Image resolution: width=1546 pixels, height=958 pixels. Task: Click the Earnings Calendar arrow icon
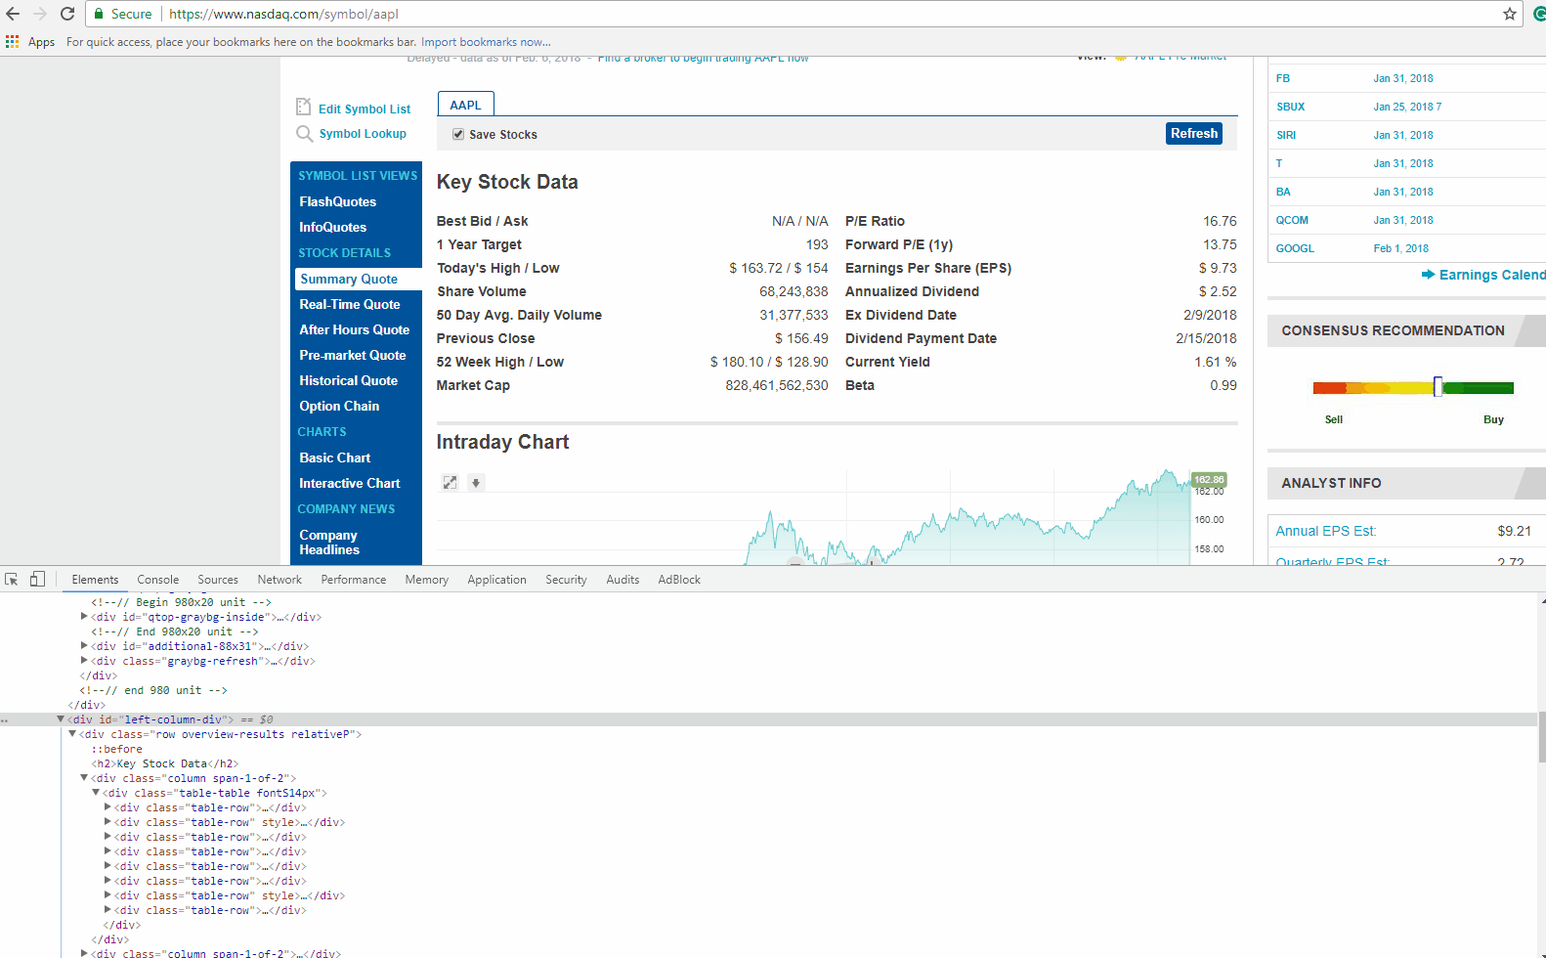pyautogui.click(x=1428, y=275)
